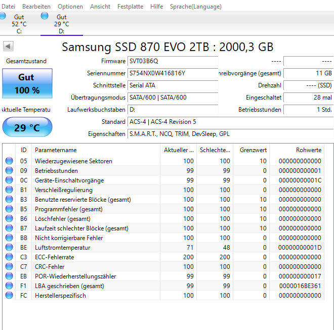Open the Hilfe menu
The height and width of the screenshot is (330, 334).
pyautogui.click(x=156, y=7)
